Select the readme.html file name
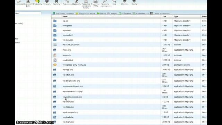The height and width of the screenshot is (125, 222). tap(68, 60)
